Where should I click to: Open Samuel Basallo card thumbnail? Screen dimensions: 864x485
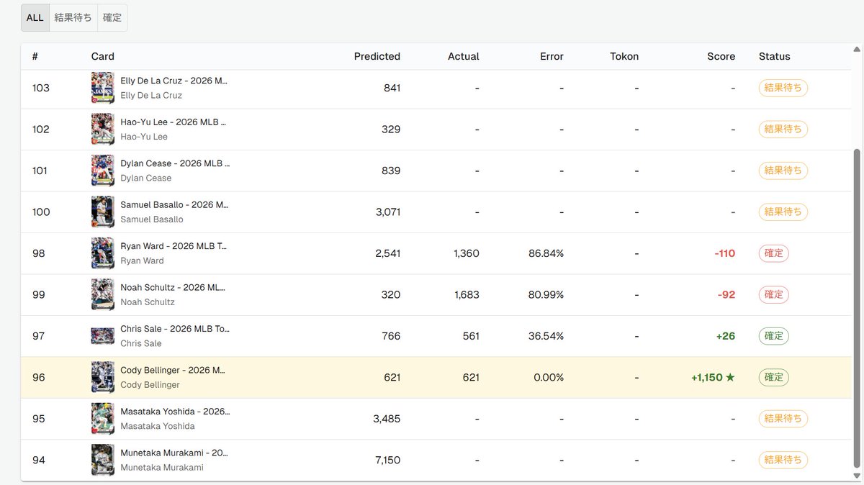point(103,212)
